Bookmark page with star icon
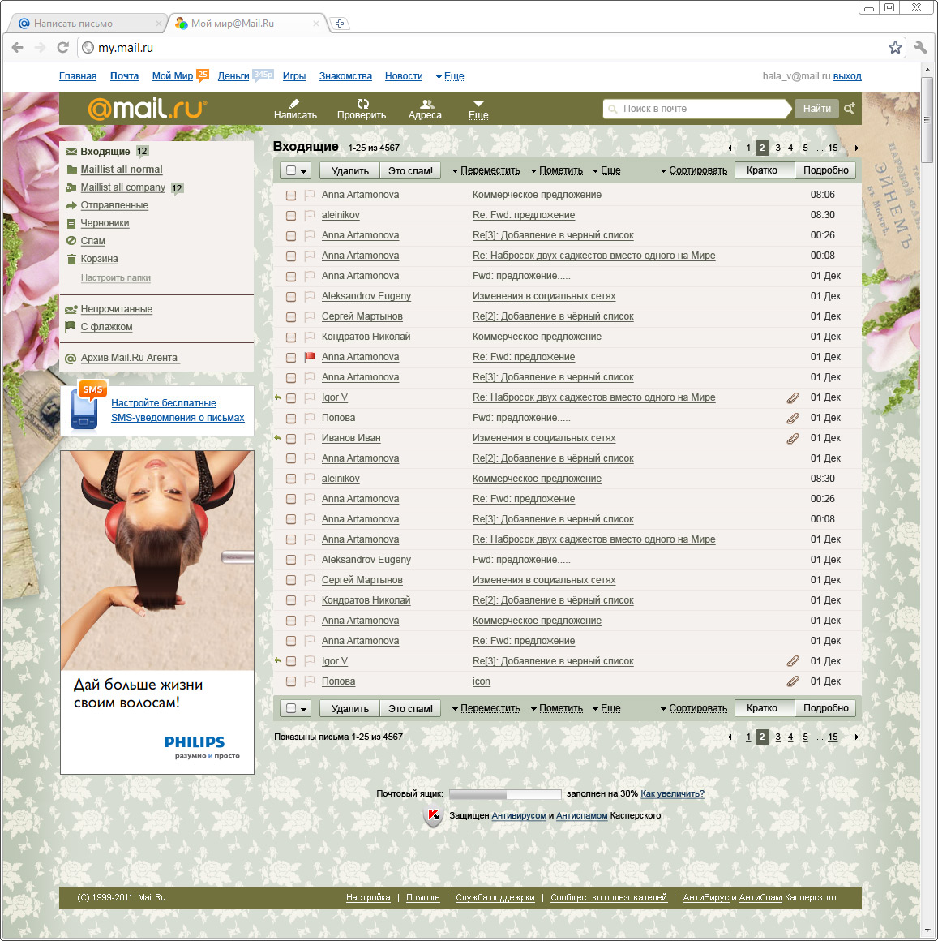Screen dimensions: 938x941 (895, 47)
